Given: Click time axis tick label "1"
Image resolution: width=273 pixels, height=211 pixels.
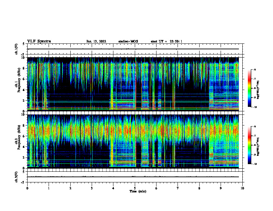Looking at the screenshot, I should pos(49,188).
